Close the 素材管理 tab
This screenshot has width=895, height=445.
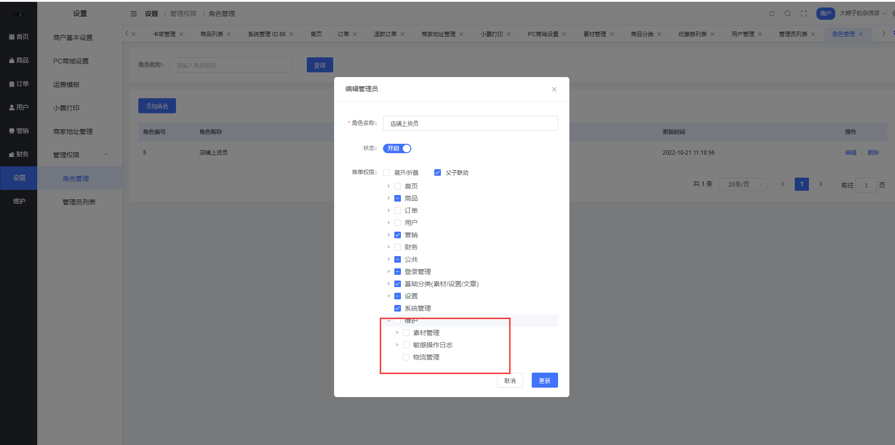[612, 34]
